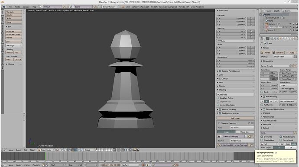This screenshot has height=167, width=299.
Task: Lock the Location X transform
Action: 251,19
